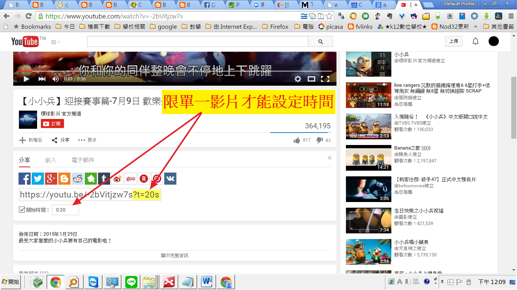517x290 pixels.
Task: Switch to the active YouTube browser tab
Action: click(409, 5)
